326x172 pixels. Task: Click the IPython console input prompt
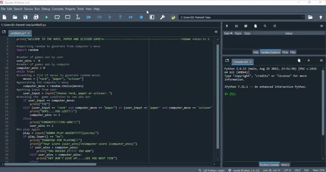pyautogui.click(x=230, y=94)
